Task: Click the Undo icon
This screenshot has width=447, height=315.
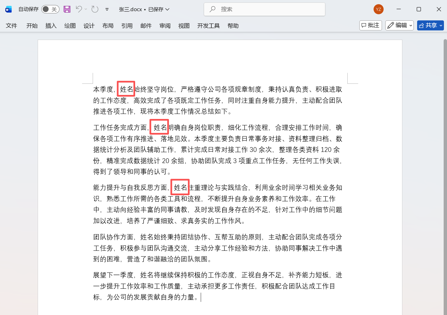Action: pyautogui.click(x=79, y=9)
